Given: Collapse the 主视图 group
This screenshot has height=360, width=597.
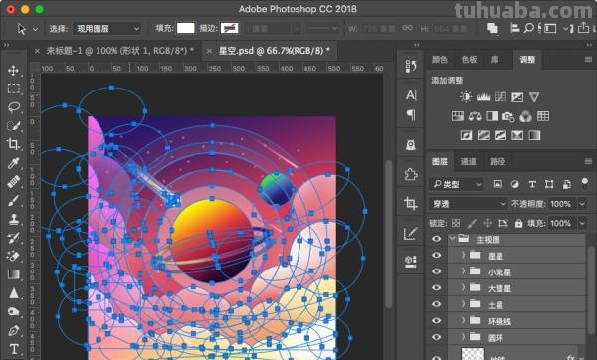Looking at the screenshot, I should coord(453,239).
